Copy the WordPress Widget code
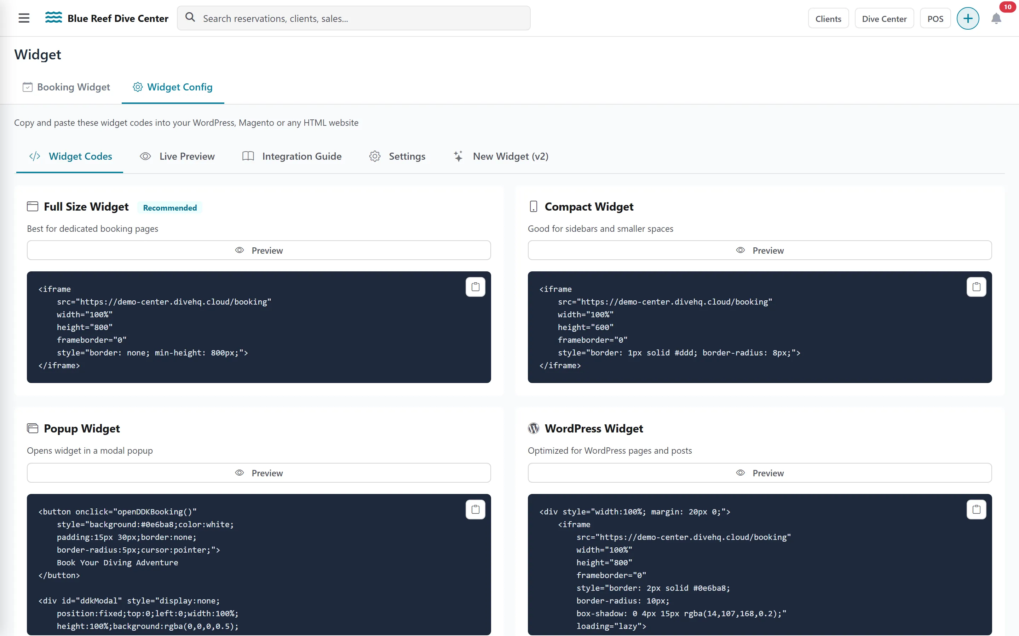Image resolution: width=1019 pixels, height=636 pixels. 976,510
